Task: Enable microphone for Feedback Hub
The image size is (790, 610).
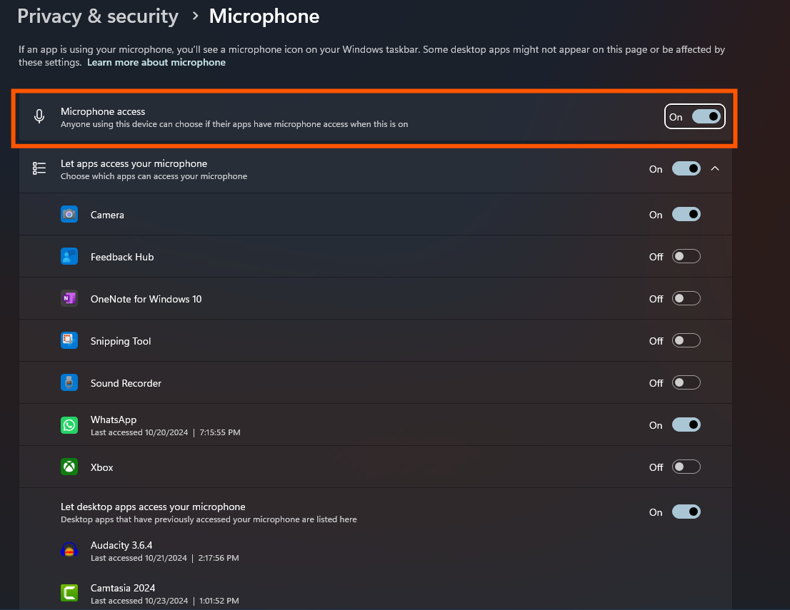Action: [x=686, y=256]
